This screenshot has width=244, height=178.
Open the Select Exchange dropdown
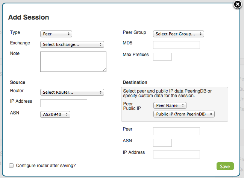coord(72,44)
